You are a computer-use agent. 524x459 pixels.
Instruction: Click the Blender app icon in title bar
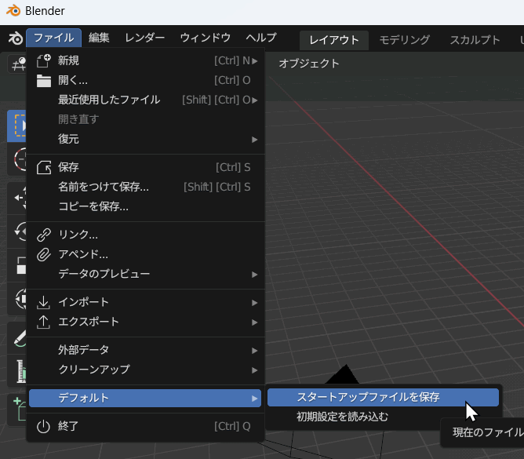[13, 11]
